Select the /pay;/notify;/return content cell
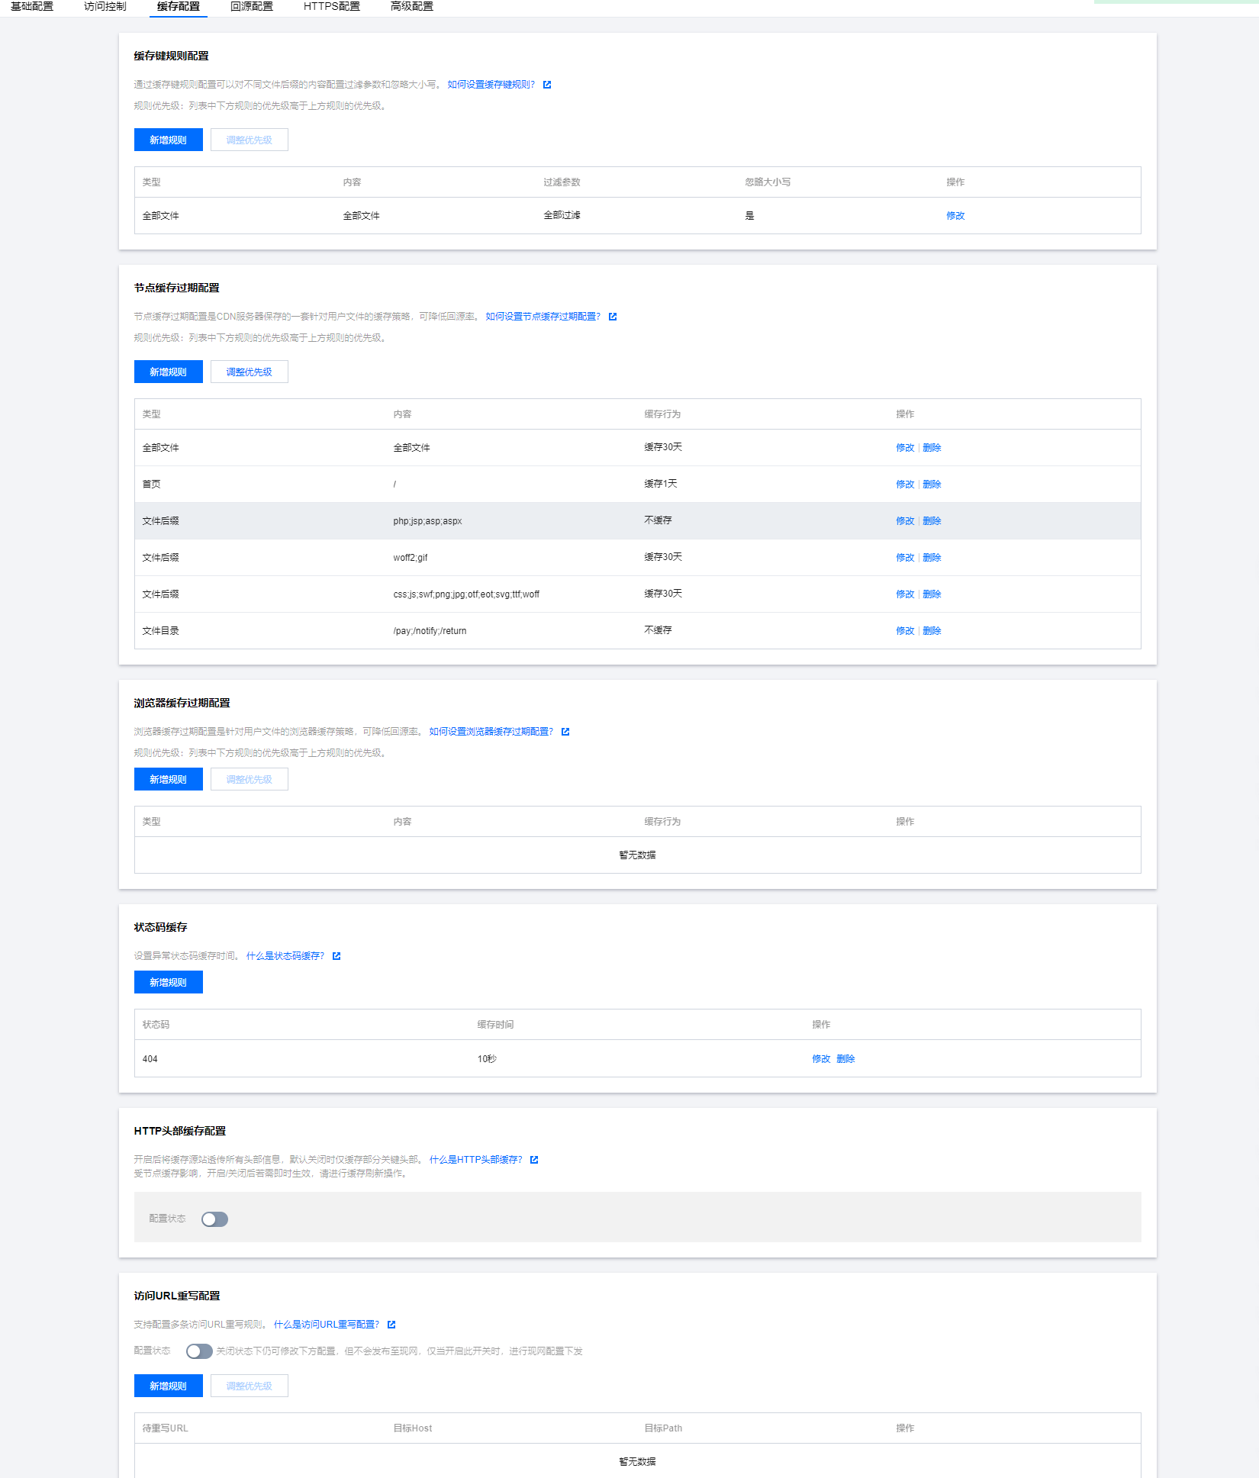Screen dimensions: 1259x1478 pyautogui.click(x=430, y=631)
